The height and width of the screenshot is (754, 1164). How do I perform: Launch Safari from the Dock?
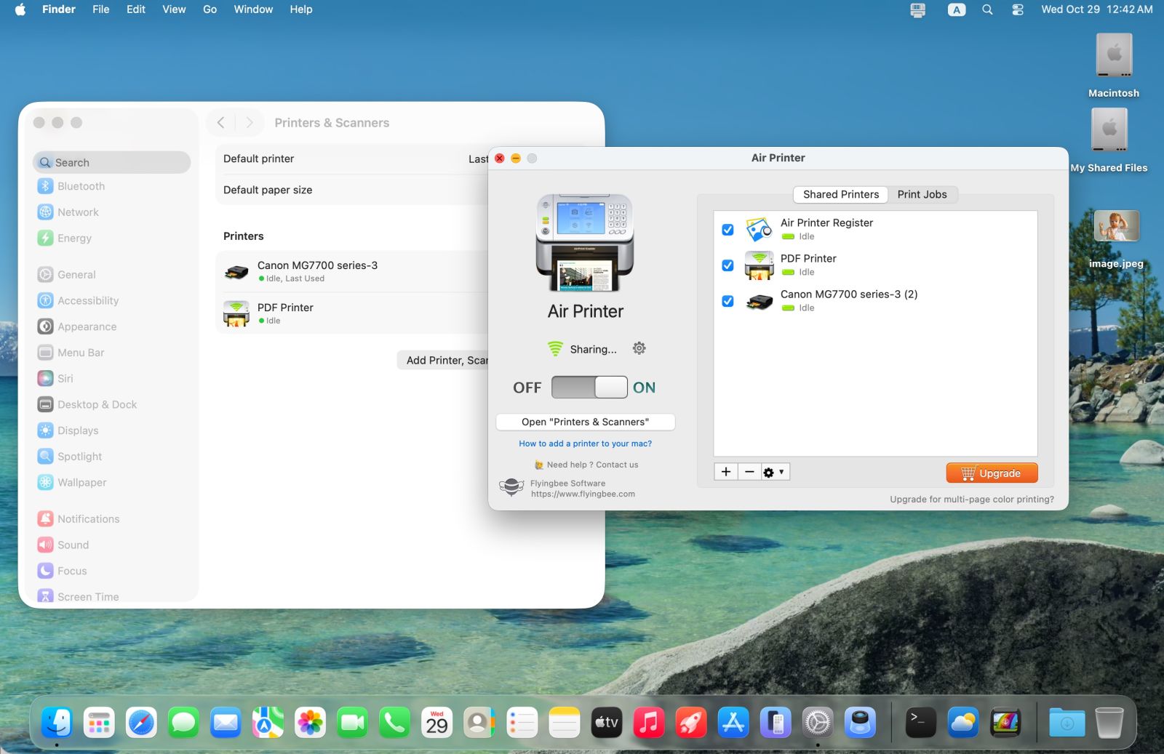click(141, 723)
